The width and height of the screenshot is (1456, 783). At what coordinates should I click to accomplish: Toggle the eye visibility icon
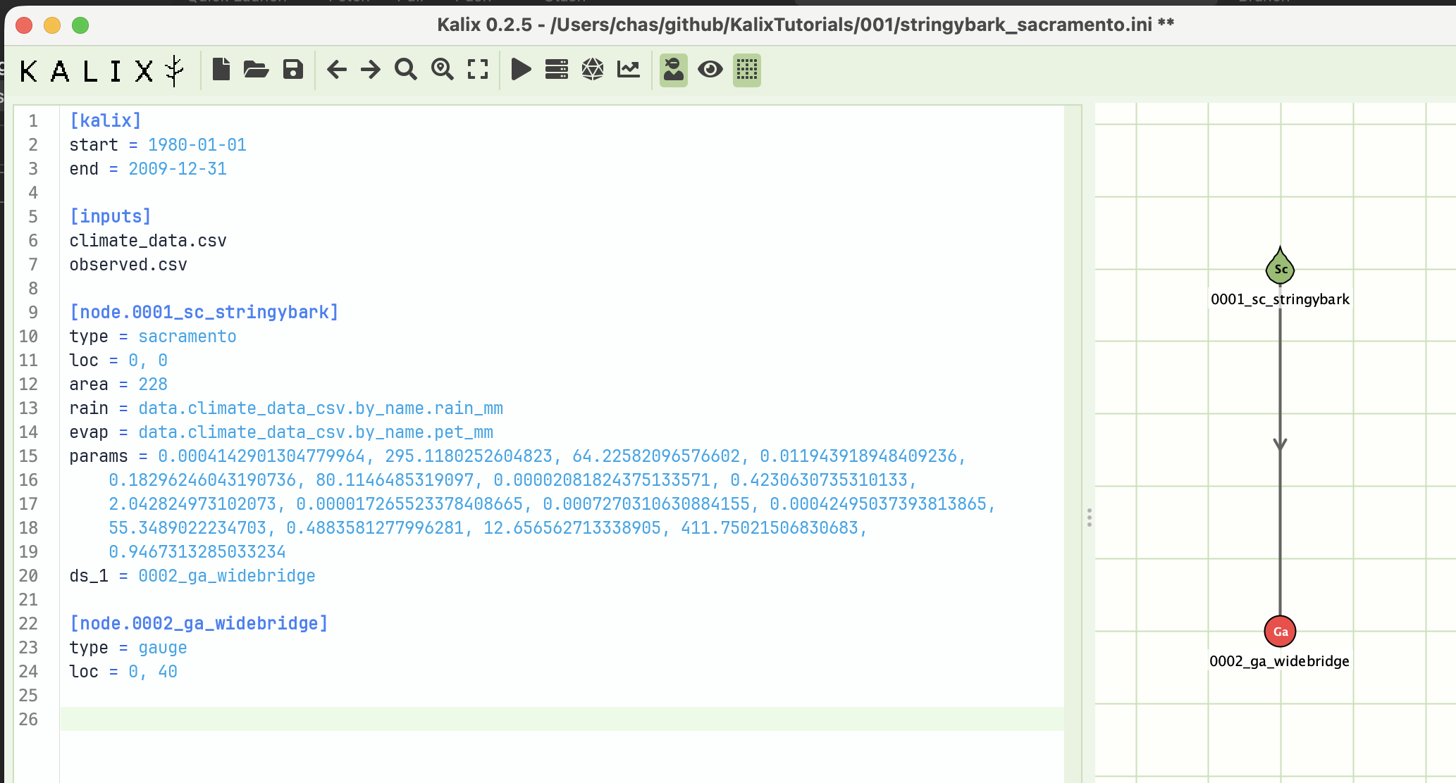point(710,70)
